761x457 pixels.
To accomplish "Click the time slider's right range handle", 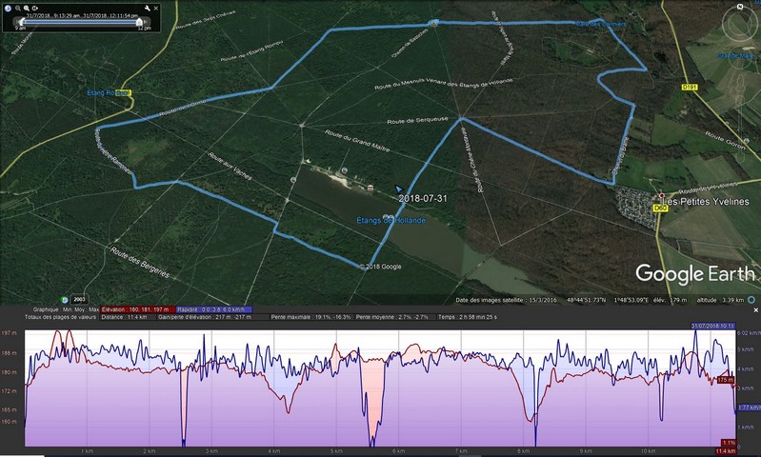I will [x=139, y=22].
